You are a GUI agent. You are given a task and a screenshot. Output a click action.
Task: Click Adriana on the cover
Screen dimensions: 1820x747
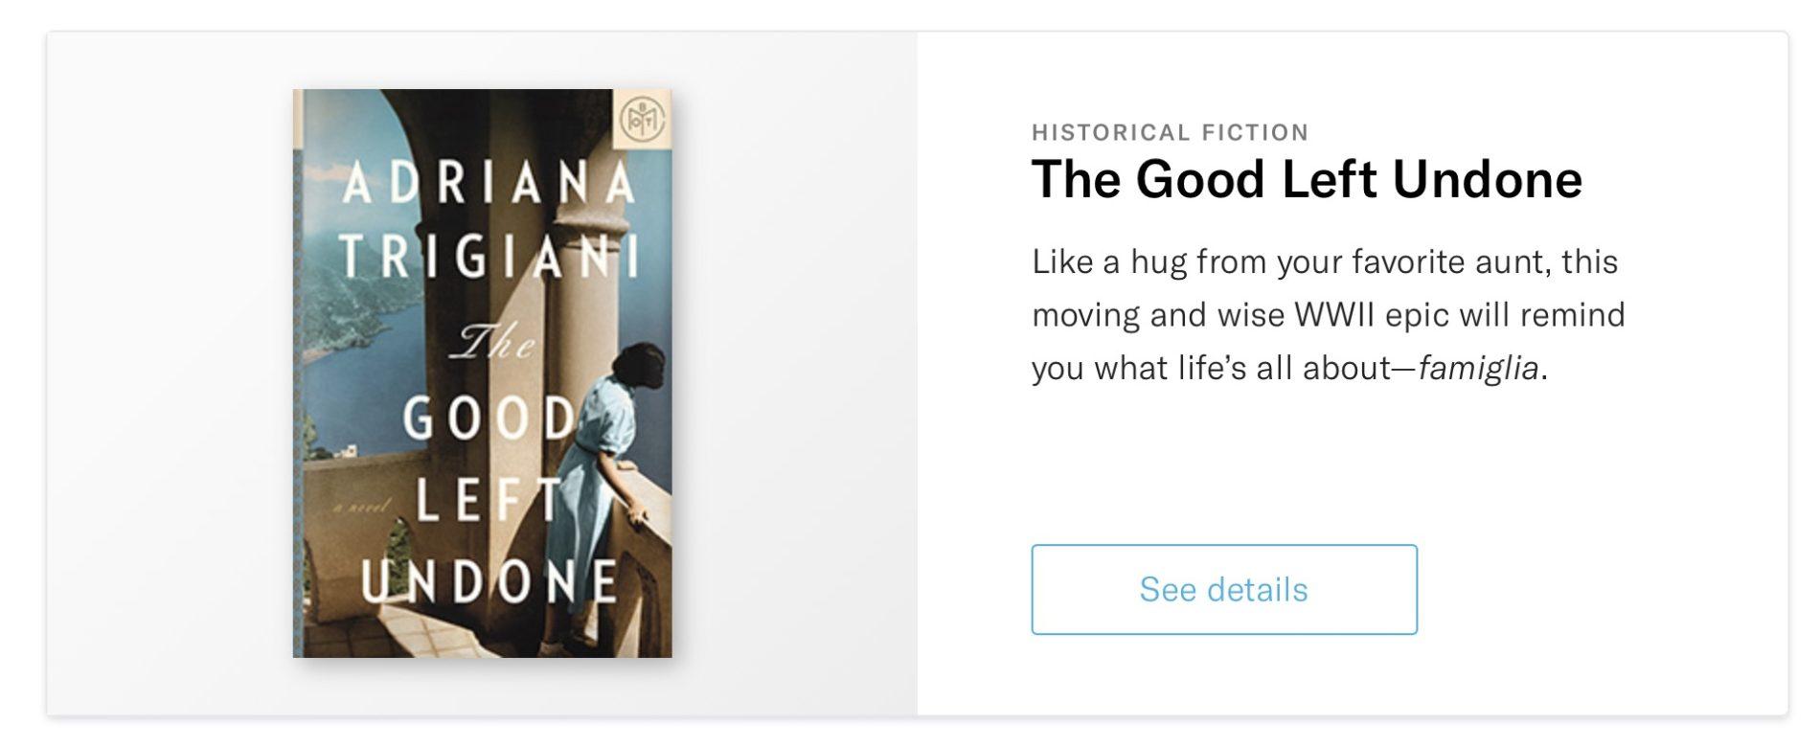(x=489, y=182)
